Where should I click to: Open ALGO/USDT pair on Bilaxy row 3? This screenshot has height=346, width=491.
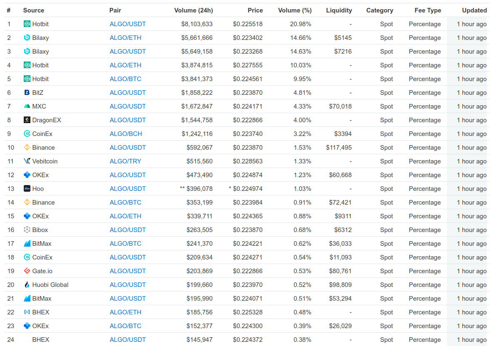[x=127, y=52]
